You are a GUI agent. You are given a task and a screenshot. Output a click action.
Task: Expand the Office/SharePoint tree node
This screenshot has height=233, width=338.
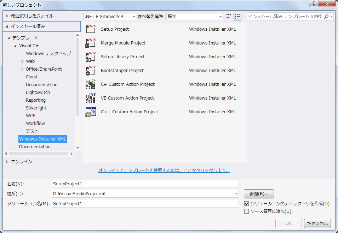22,69
